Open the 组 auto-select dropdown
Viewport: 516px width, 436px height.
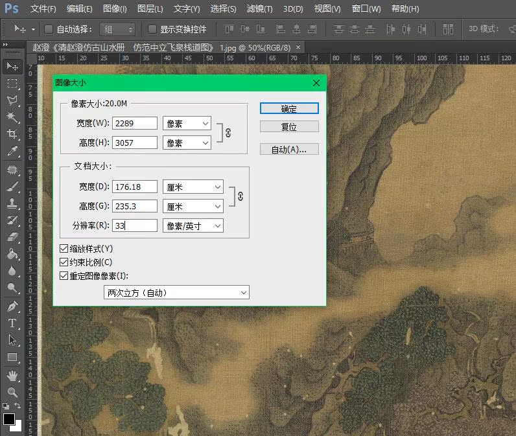(118, 30)
